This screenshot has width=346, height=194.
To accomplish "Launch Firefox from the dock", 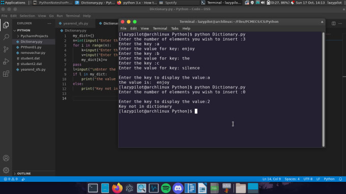I will (x=117, y=188).
